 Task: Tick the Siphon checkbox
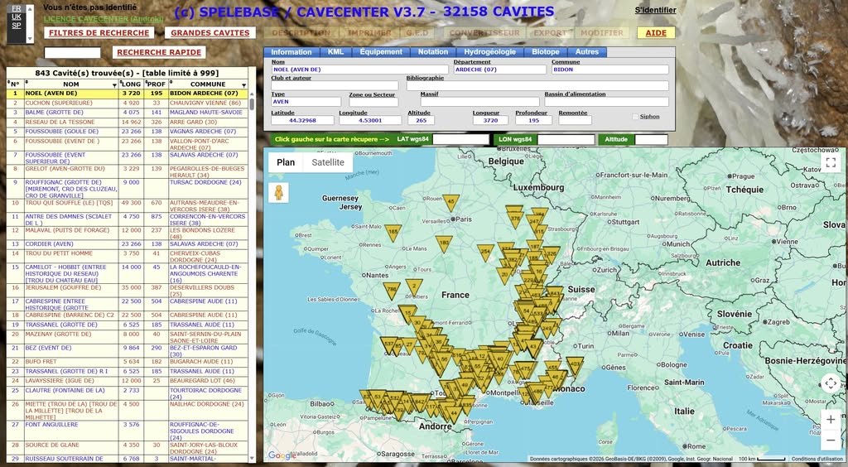pyautogui.click(x=635, y=117)
